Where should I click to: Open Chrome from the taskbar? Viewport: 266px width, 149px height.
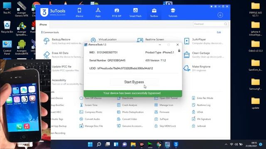[x=159, y=144]
